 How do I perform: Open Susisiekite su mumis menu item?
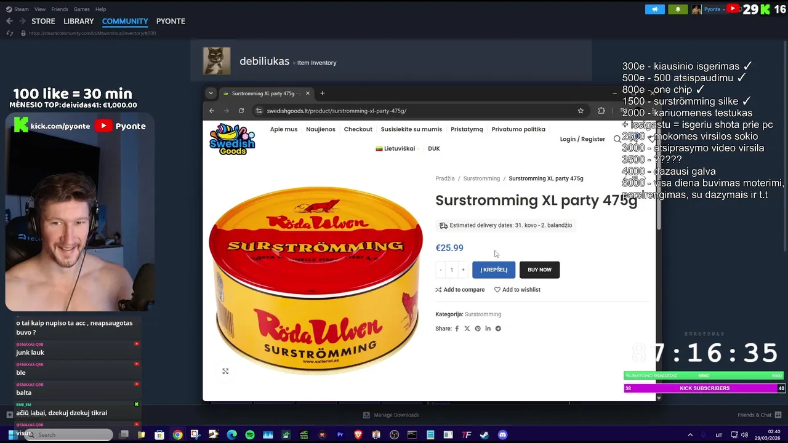click(411, 129)
